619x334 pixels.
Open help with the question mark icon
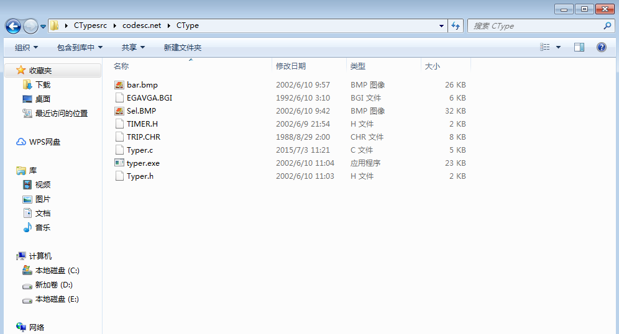click(x=601, y=47)
